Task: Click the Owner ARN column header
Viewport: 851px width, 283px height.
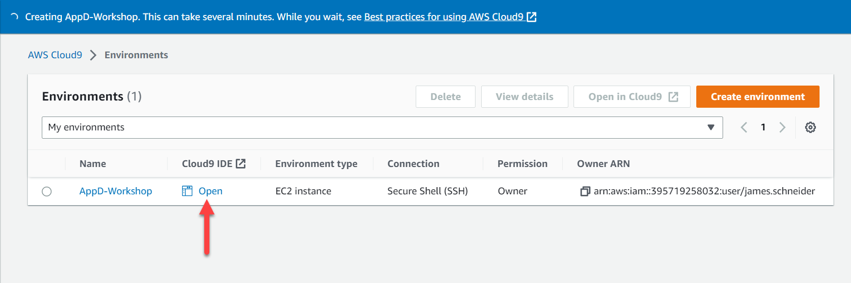Action: 603,164
